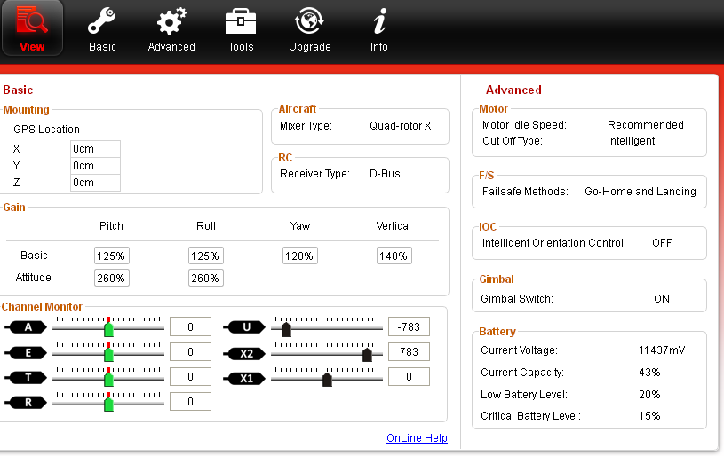Click the channel X2 slider handle
The width and height of the screenshot is (724, 456).
click(x=367, y=355)
